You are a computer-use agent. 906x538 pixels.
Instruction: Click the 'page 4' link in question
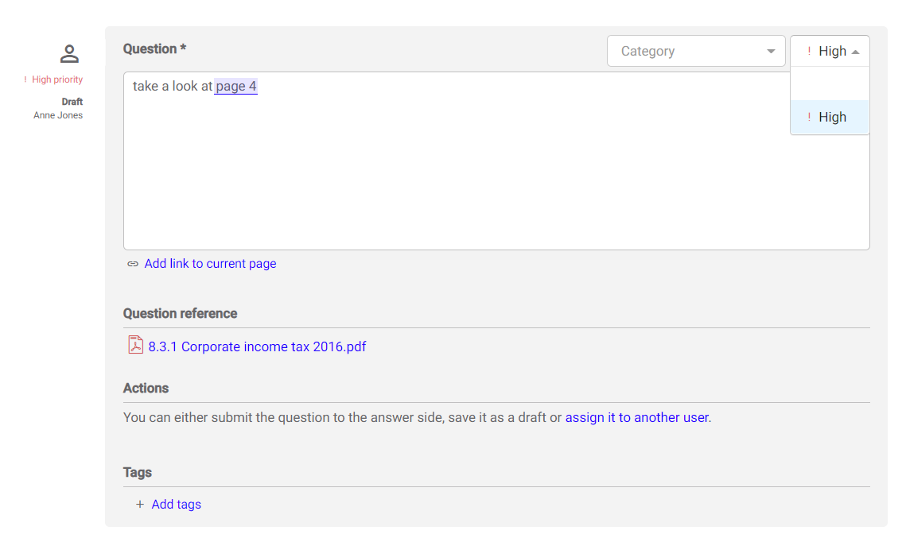click(x=235, y=86)
